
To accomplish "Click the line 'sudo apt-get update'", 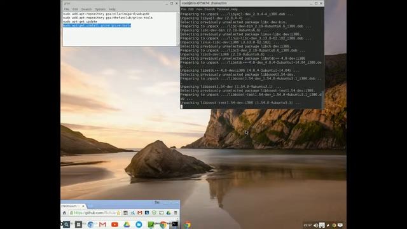I will point(80,22).
